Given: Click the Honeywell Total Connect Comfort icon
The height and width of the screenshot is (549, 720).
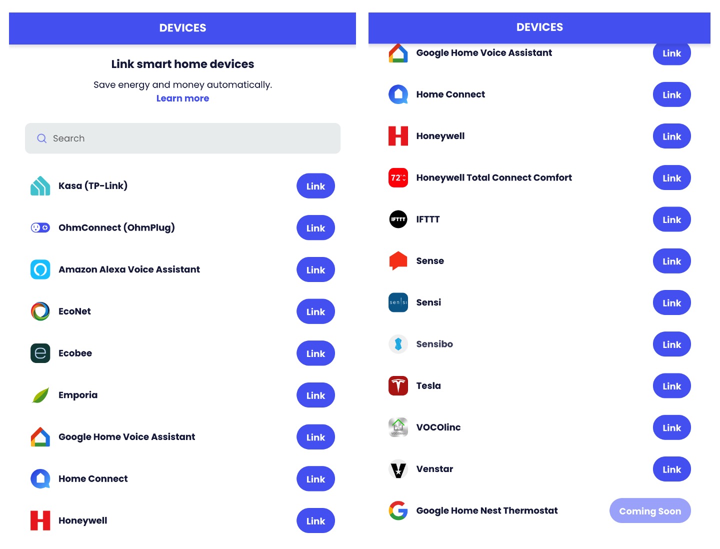Looking at the screenshot, I should [398, 177].
